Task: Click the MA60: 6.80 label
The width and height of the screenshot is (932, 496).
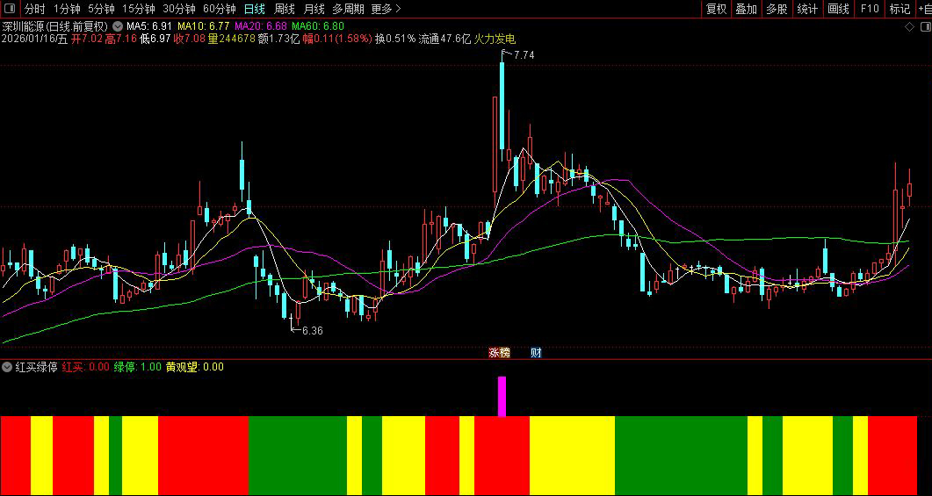Action: [x=318, y=26]
